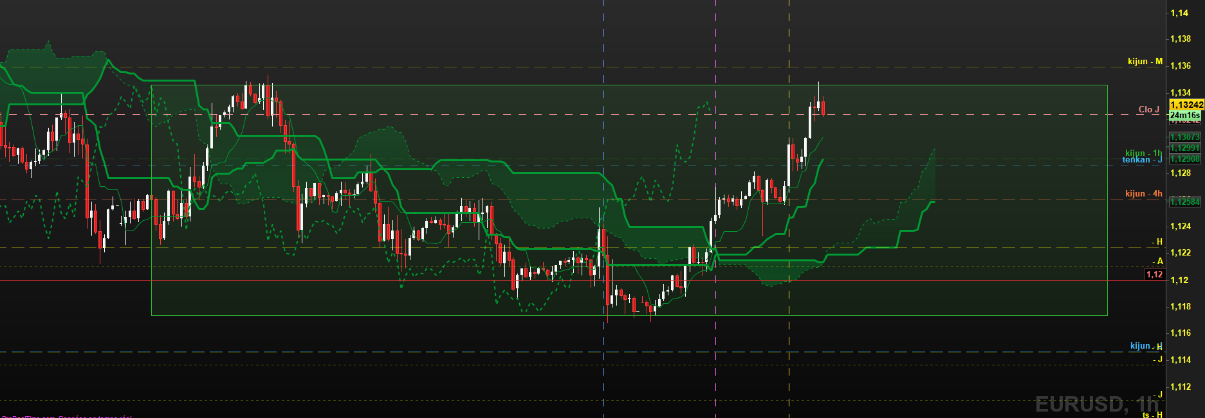Click the orange "kijun - 4h" label

(x=1143, y=194)
